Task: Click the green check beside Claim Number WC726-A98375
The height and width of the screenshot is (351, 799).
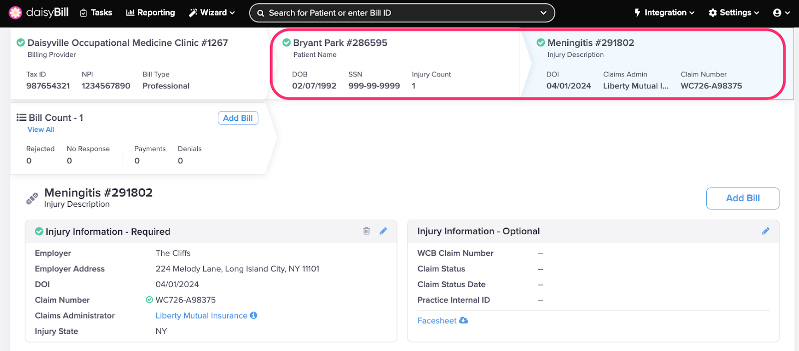Action: [x=149, y=300]
